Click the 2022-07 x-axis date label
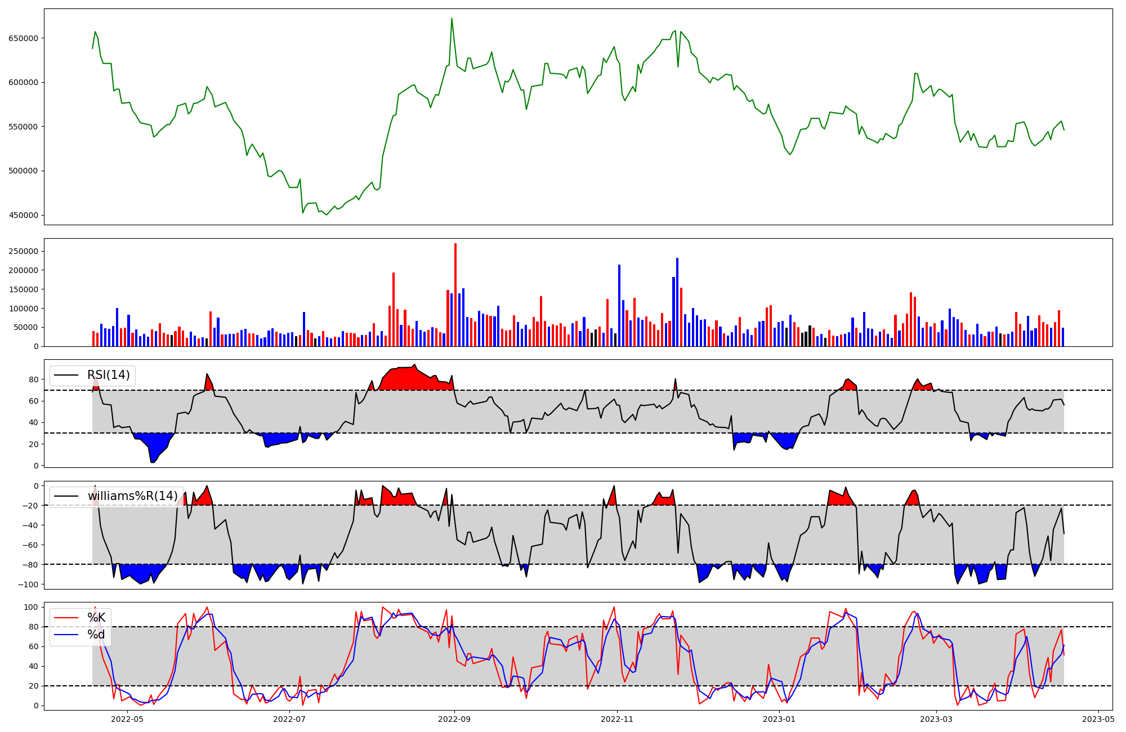Screen dimensions: 1126x732 pyautogui.click(x=289, y=719)
